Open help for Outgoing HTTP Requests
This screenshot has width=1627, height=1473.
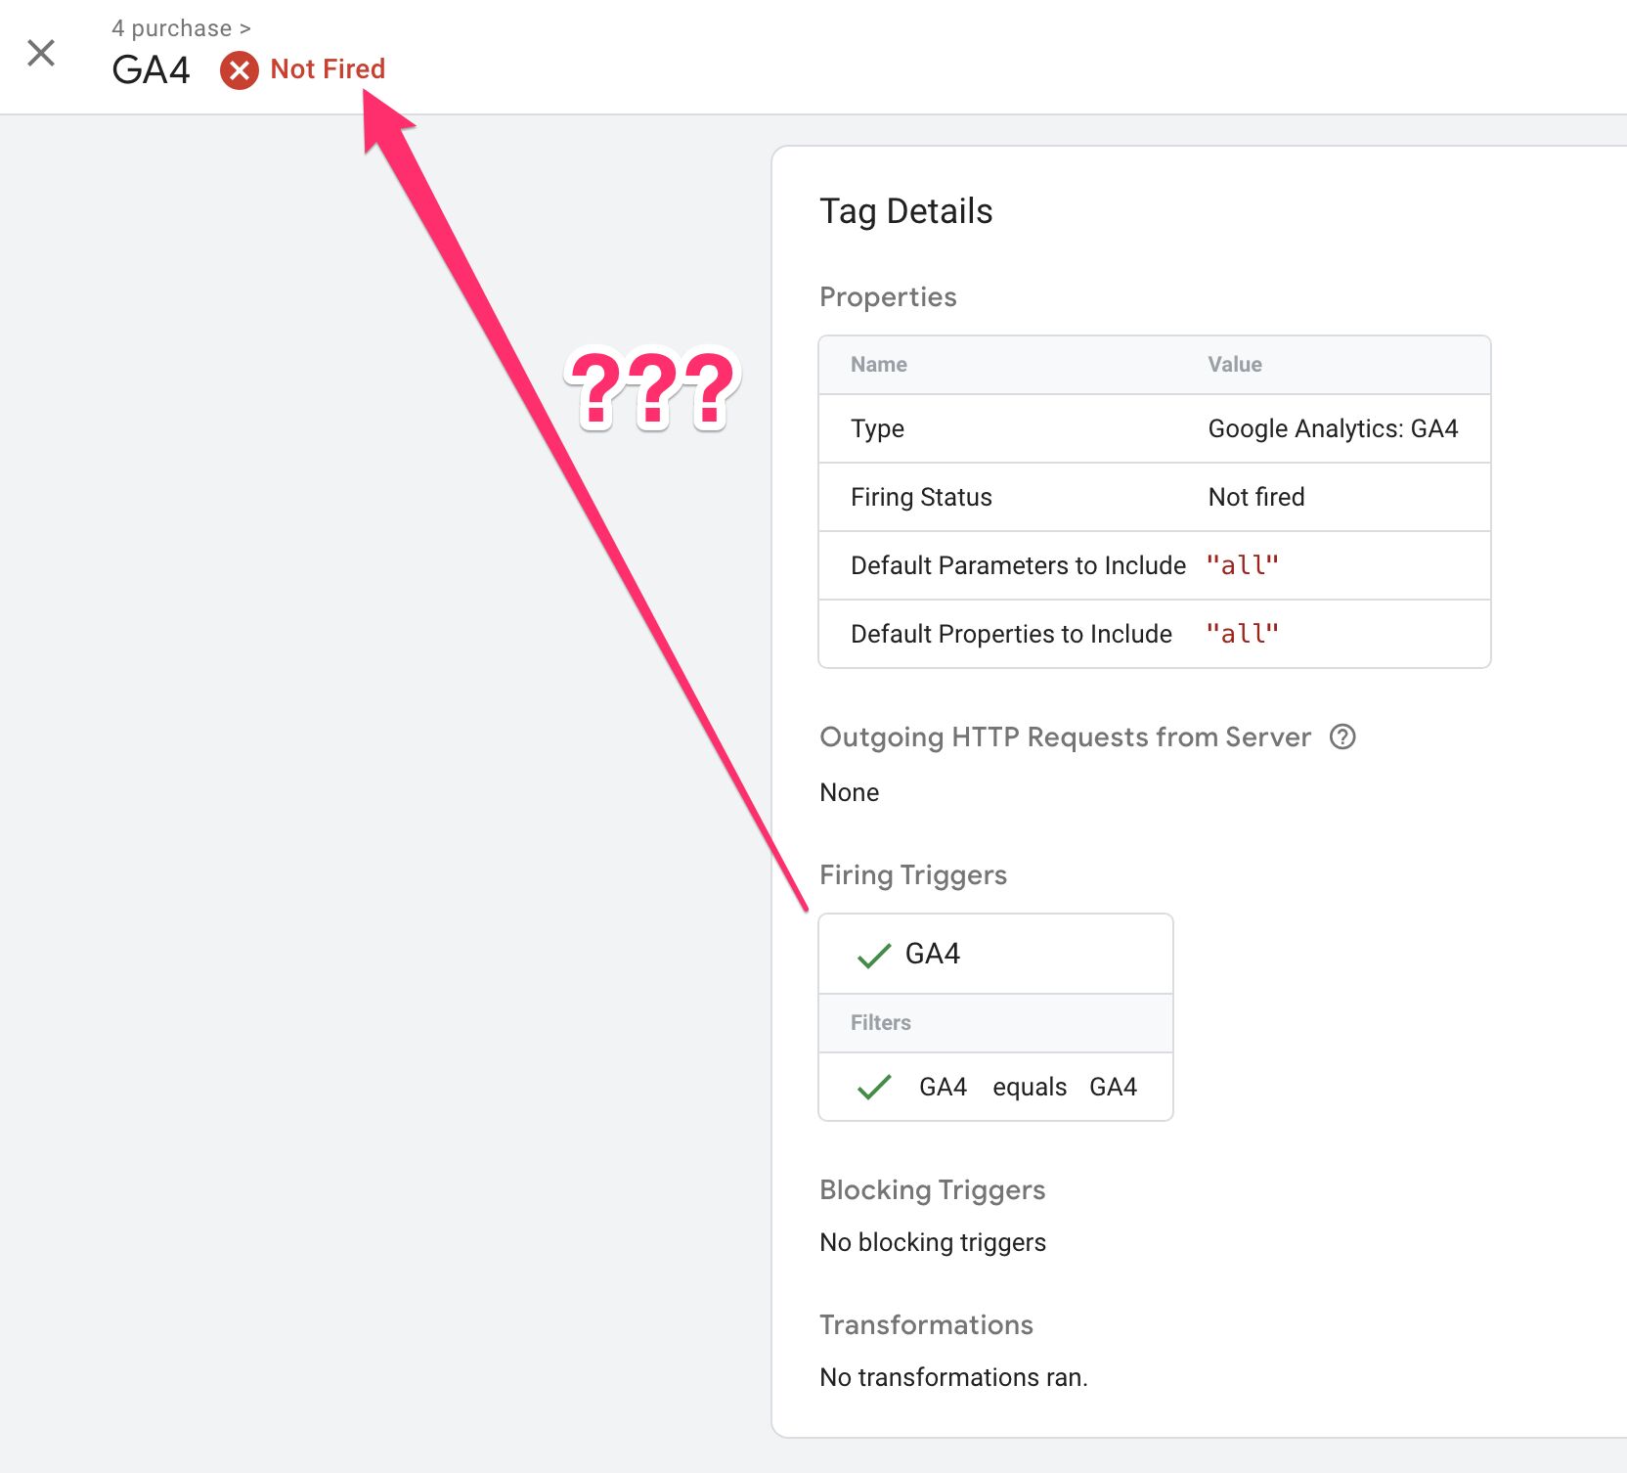click(1342, 736)
